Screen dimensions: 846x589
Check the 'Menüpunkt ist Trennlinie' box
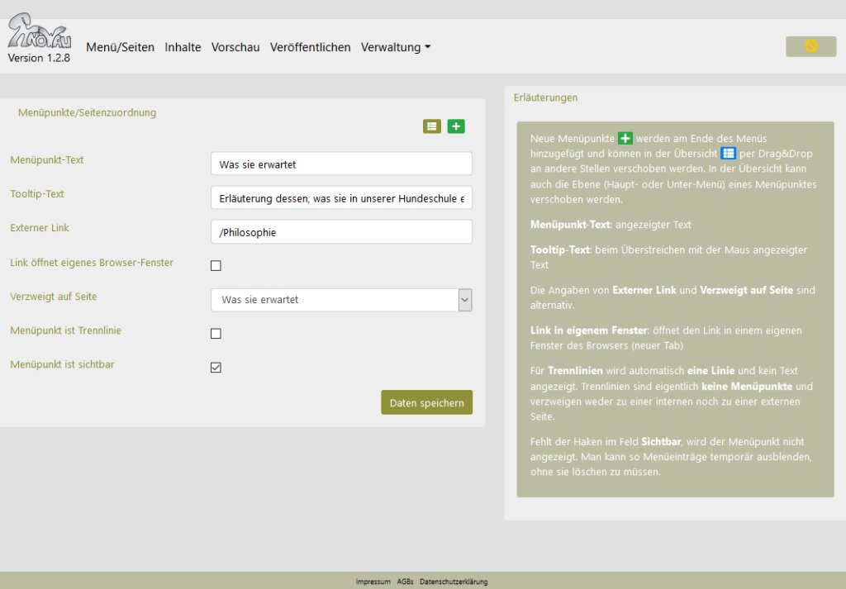pos(216,334)
